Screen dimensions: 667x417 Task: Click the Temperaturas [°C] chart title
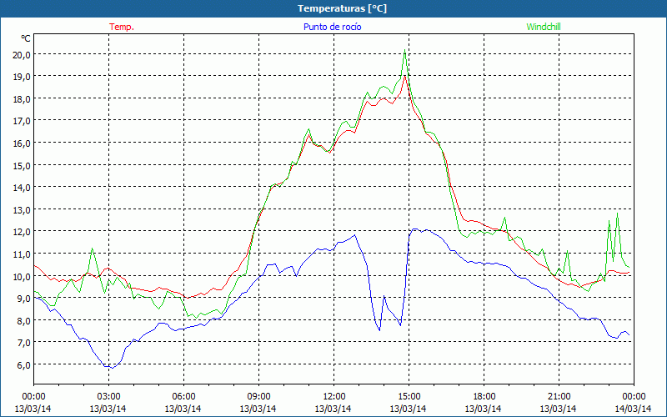[x=342, y=8]
